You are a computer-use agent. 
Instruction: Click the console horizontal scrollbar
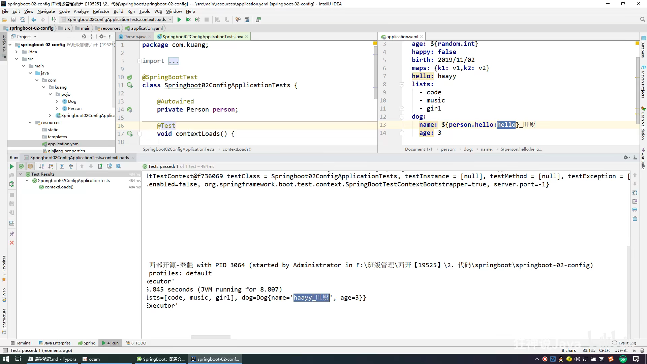pos(211,337)
